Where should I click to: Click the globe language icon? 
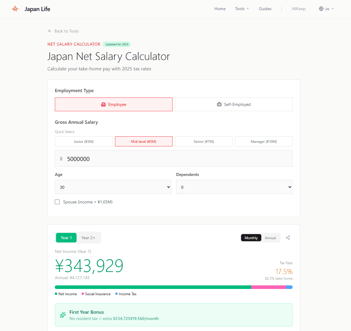(x=321, y=9)
